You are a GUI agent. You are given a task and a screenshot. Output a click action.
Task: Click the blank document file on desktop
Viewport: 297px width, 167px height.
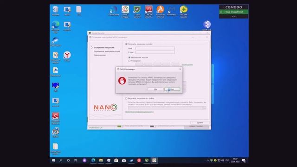tap(79, 10)
